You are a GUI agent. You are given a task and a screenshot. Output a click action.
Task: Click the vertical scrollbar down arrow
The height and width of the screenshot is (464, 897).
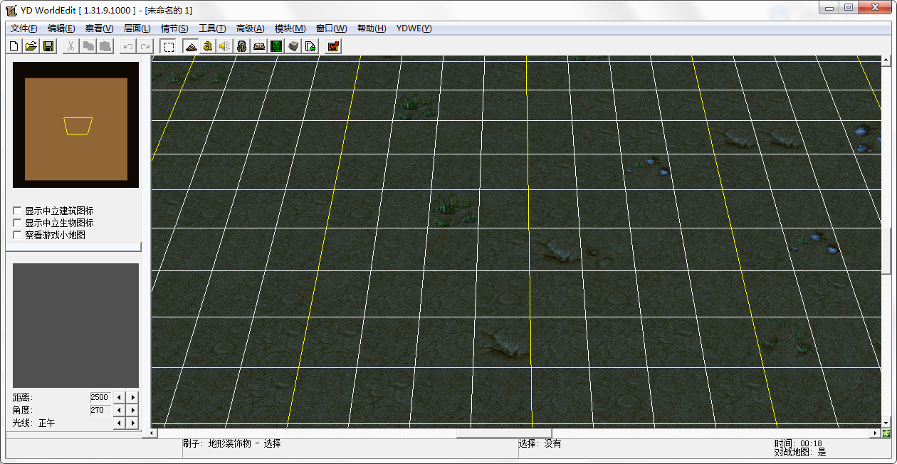pos(886,423)
